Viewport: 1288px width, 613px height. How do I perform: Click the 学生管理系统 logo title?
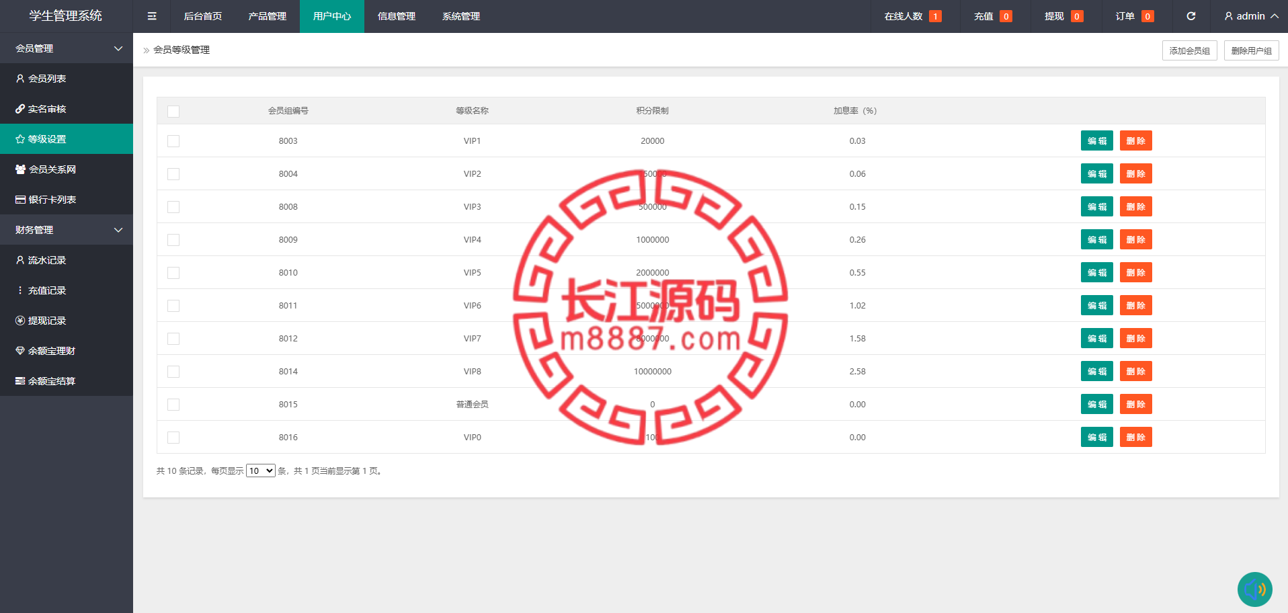coord(66,15)
